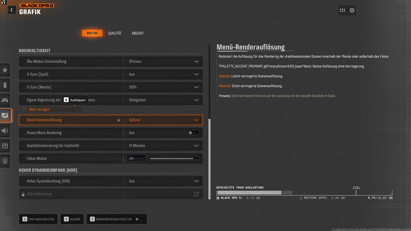Click the Öko-Modus-Voreinstellung label
This screenshot has height=231, width=411.
(47, 61)
